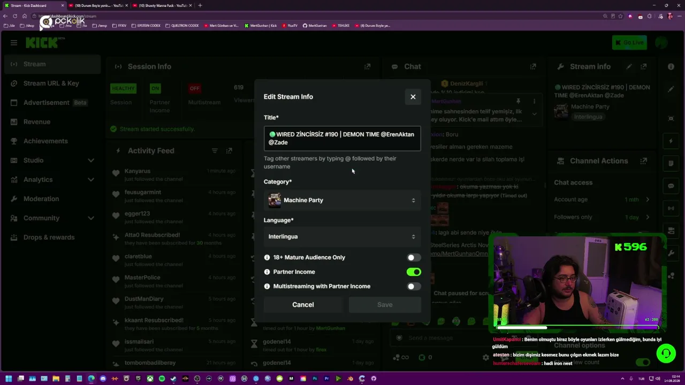This screenshot has width=685, height=385.
Task: Show info for 18+ Mature Audience Only
Action: pos(267,258)
